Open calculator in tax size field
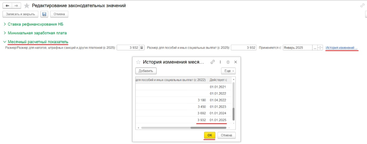The width and height of the screenshot is (367, 144). tap(142, 48)
